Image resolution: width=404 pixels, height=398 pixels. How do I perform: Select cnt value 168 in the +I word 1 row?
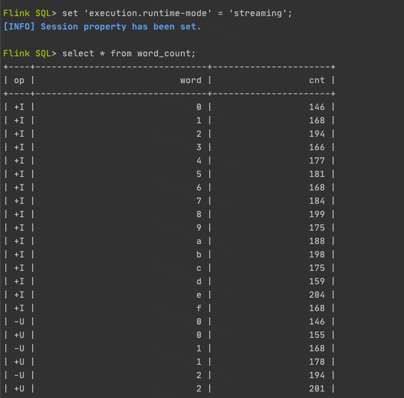point(317,120)
